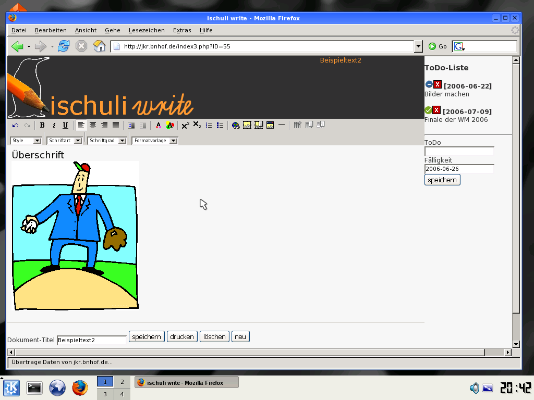
Task: Click the Undo arrow in the editor toolbar
Action: 15,126
